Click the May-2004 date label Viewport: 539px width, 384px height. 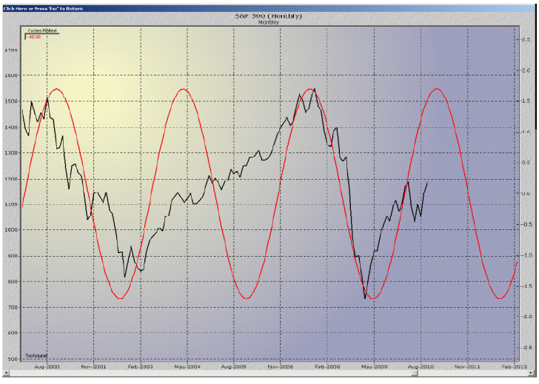tap(187, 366)
